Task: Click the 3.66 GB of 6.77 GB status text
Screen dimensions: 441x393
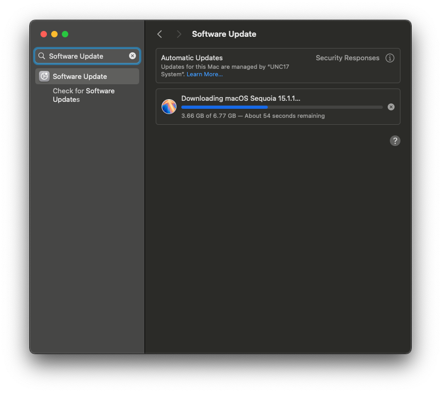Action: [253, 116]
